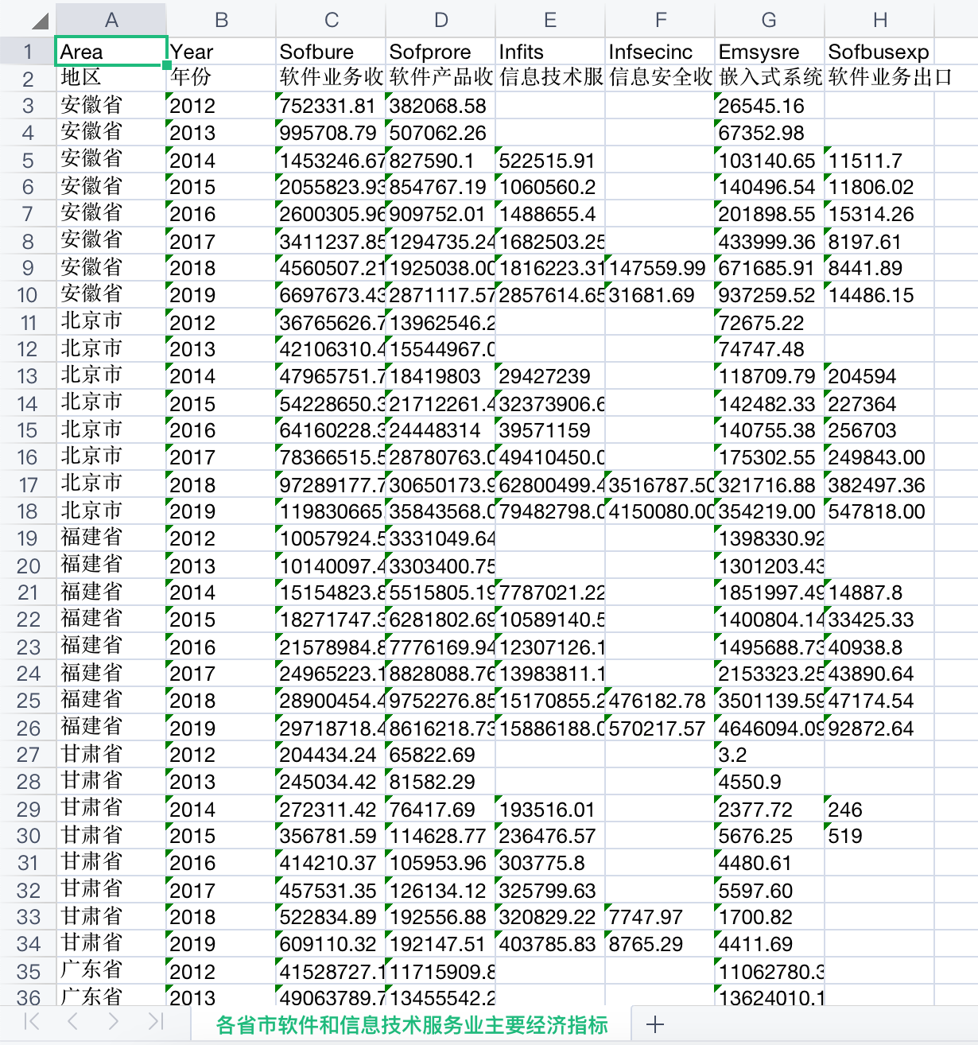Click cell containing 'Infsecinc'
This screenshot has height=1045, width=978.
click(x=660, y=52)
